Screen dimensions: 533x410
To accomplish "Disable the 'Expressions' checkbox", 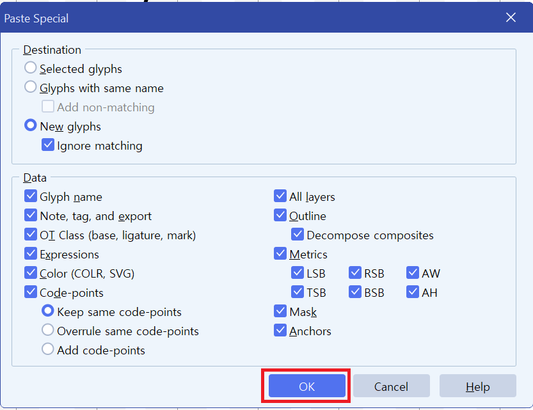I will [x=31, y=253].
